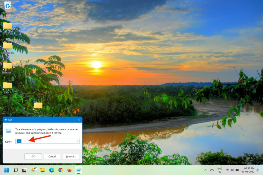Click the ENG IN language switcher

(220, 170)
